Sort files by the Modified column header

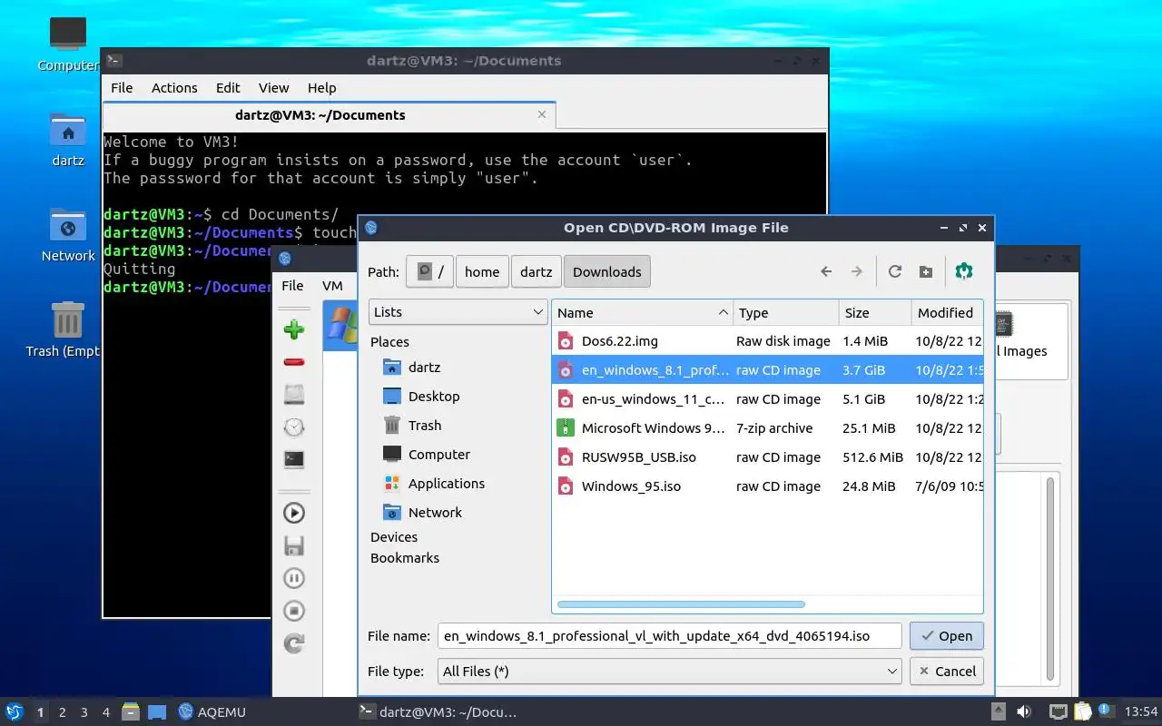pyautogui.click(x=947, y=312)
